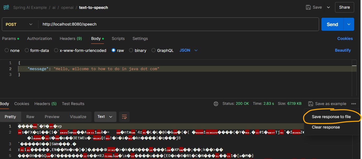Toggle line wrapping in the response viewer
The height and width of the screenshot is (159, 362).
coord(124,117)
